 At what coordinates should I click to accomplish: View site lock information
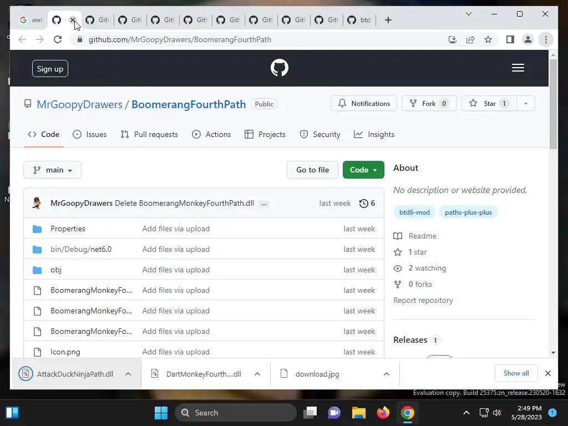[x=80, y=39]
